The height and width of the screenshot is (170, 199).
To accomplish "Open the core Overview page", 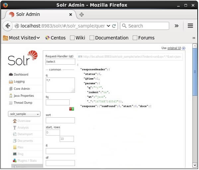I will click(24, 121).
